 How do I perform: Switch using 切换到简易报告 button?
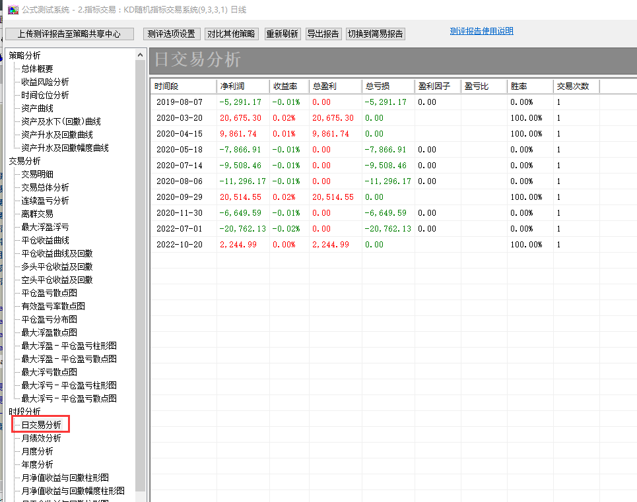(376, 34)
